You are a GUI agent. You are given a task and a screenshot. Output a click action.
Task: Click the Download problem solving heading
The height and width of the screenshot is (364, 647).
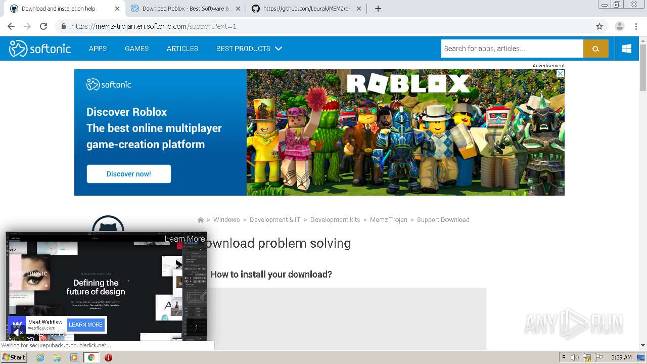click(276, 243)
